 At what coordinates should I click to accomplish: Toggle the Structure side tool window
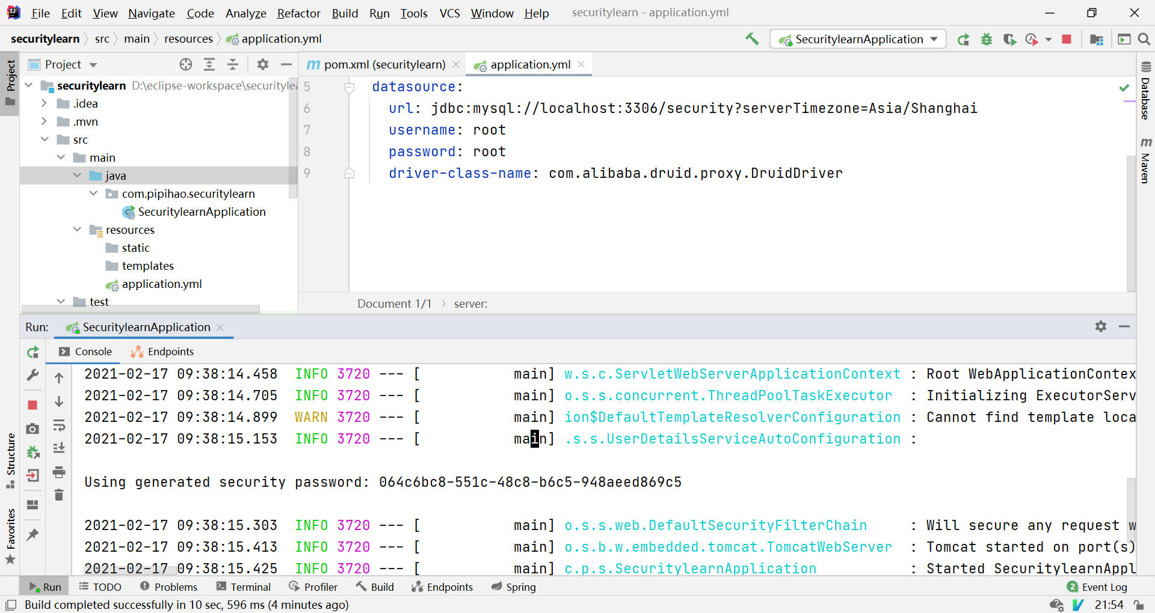tap(10, 460)
